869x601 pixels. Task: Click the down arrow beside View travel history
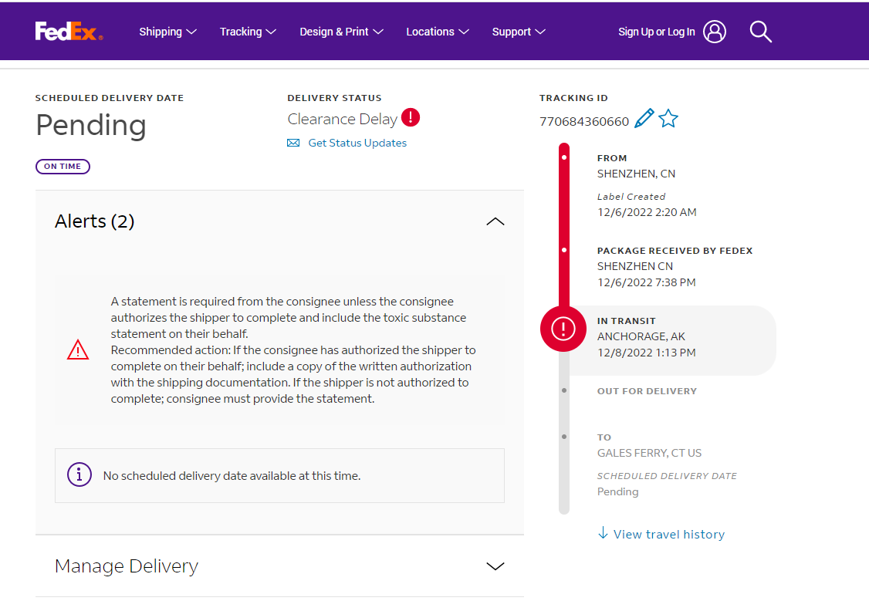point(603,533)
